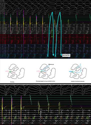Select the rightmost green star in the bottom tracing
Viewport: 91px width, 125px height.
(x=87, y=118)
